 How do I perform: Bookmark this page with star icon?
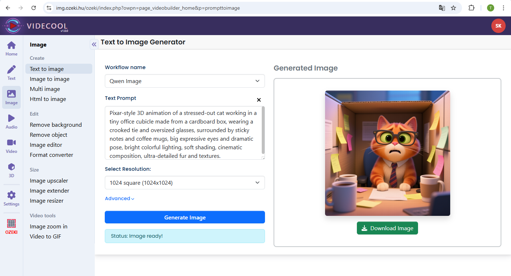click(x=453, y=8)
